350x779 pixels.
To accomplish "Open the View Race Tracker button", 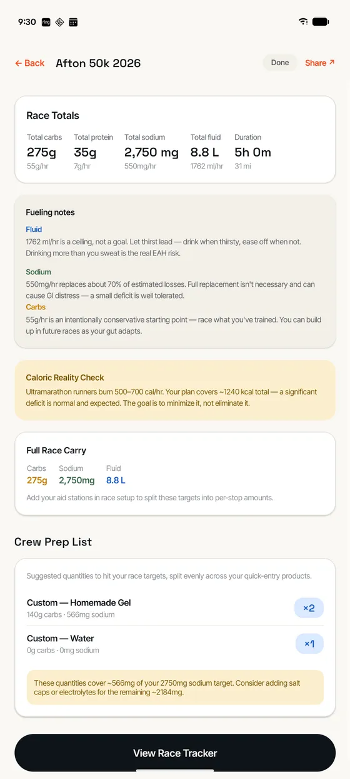I will click(x=175, y=753).
